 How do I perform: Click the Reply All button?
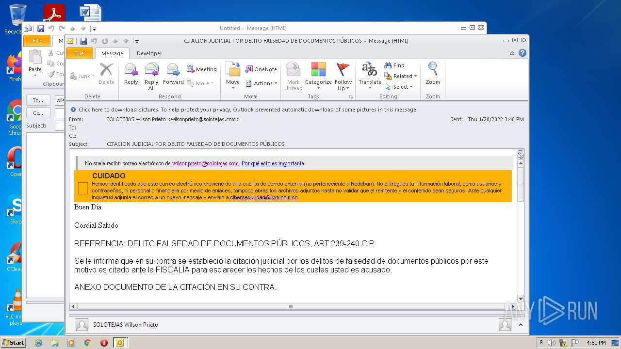[151, 77]
